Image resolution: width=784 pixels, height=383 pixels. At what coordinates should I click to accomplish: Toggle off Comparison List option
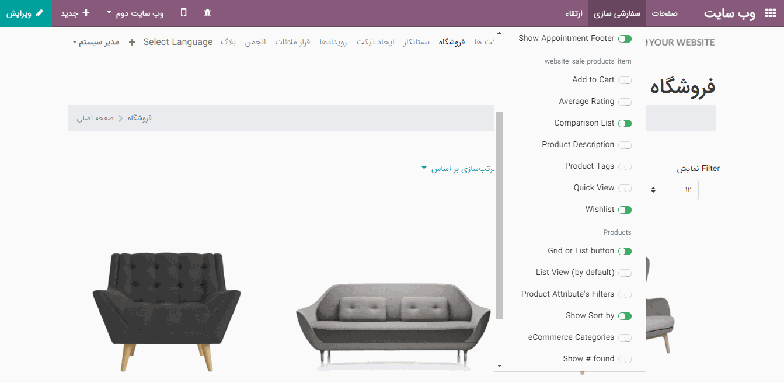pyautogui.click(x=625, y=123)
